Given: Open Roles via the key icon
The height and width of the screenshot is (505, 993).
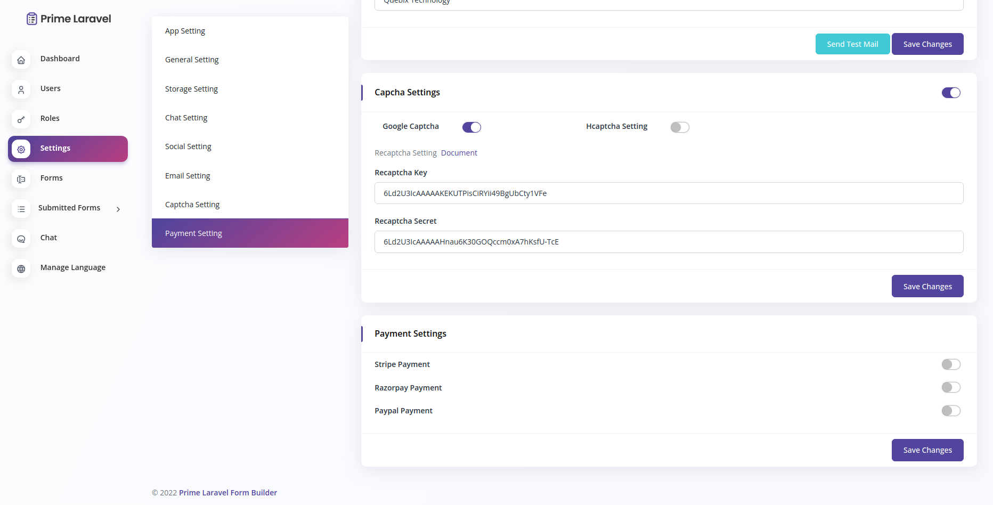Looking at the screenshot, I should tap(21, 119).
